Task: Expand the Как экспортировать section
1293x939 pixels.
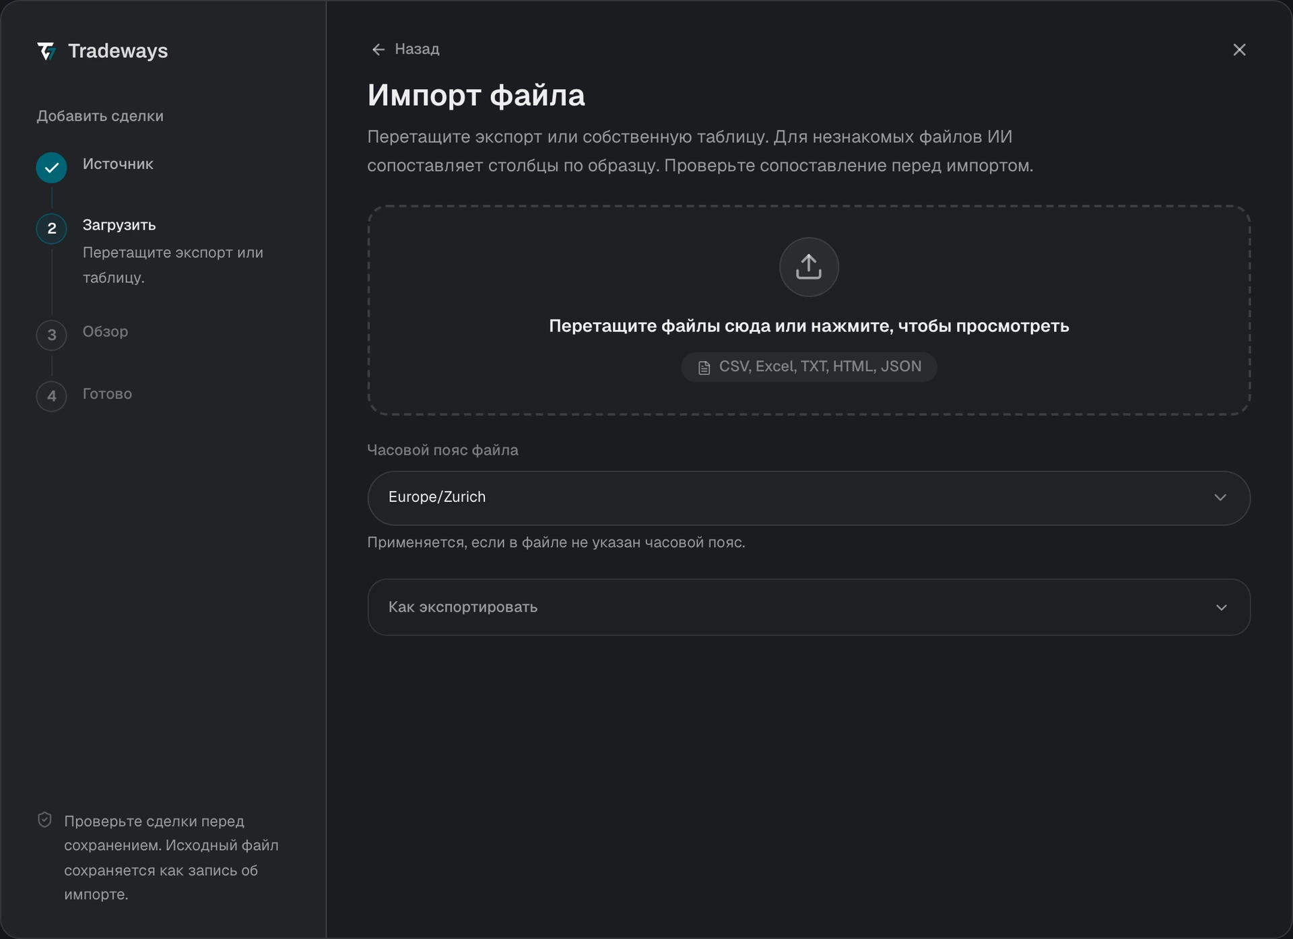Action: click(809, 607)
